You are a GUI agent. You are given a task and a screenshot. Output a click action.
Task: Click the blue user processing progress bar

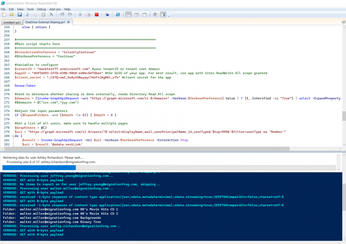[39, 168]
